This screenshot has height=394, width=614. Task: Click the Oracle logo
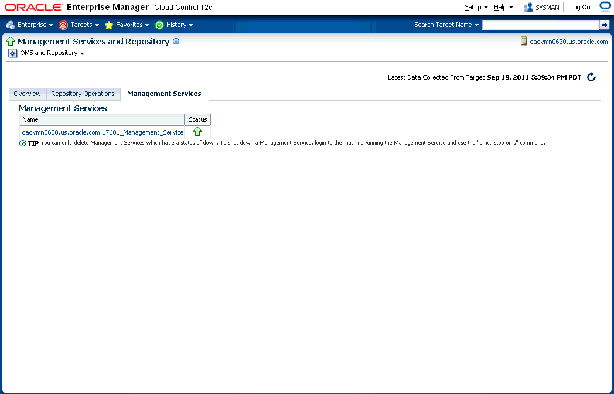(33, 7)
